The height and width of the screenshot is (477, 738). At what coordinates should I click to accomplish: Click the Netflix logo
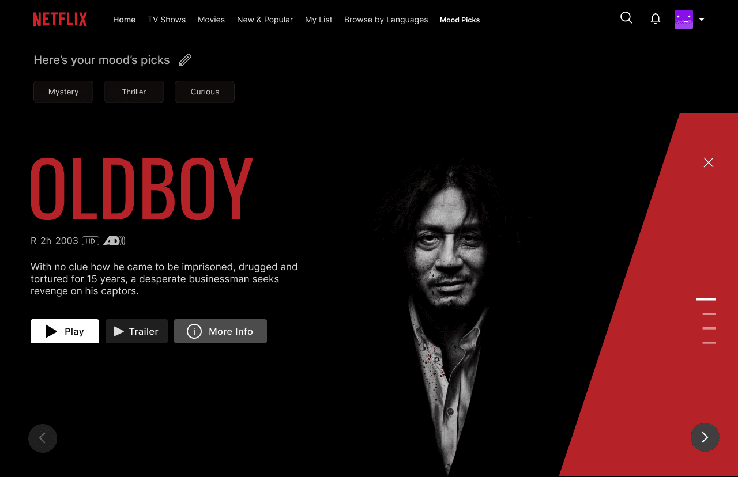(x=60, y=20)
